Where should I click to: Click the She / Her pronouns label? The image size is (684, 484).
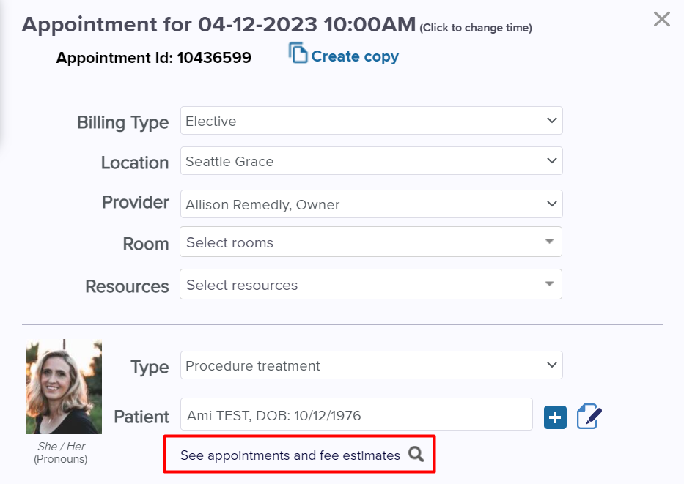pyautogui.click(x=61, y=447)
